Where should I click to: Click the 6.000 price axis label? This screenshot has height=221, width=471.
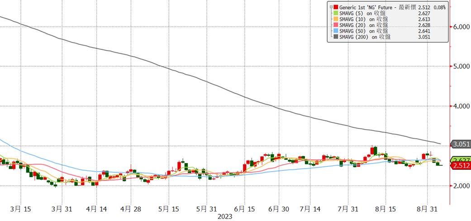(x=461, y=27)
